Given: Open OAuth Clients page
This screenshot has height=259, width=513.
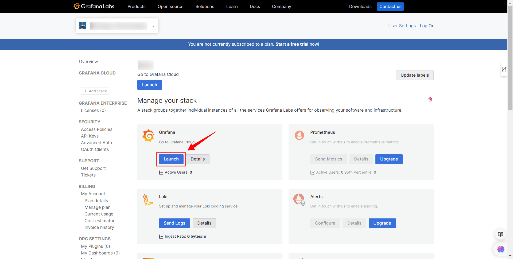Looking at the screenshot, I should tap(95, 149).
